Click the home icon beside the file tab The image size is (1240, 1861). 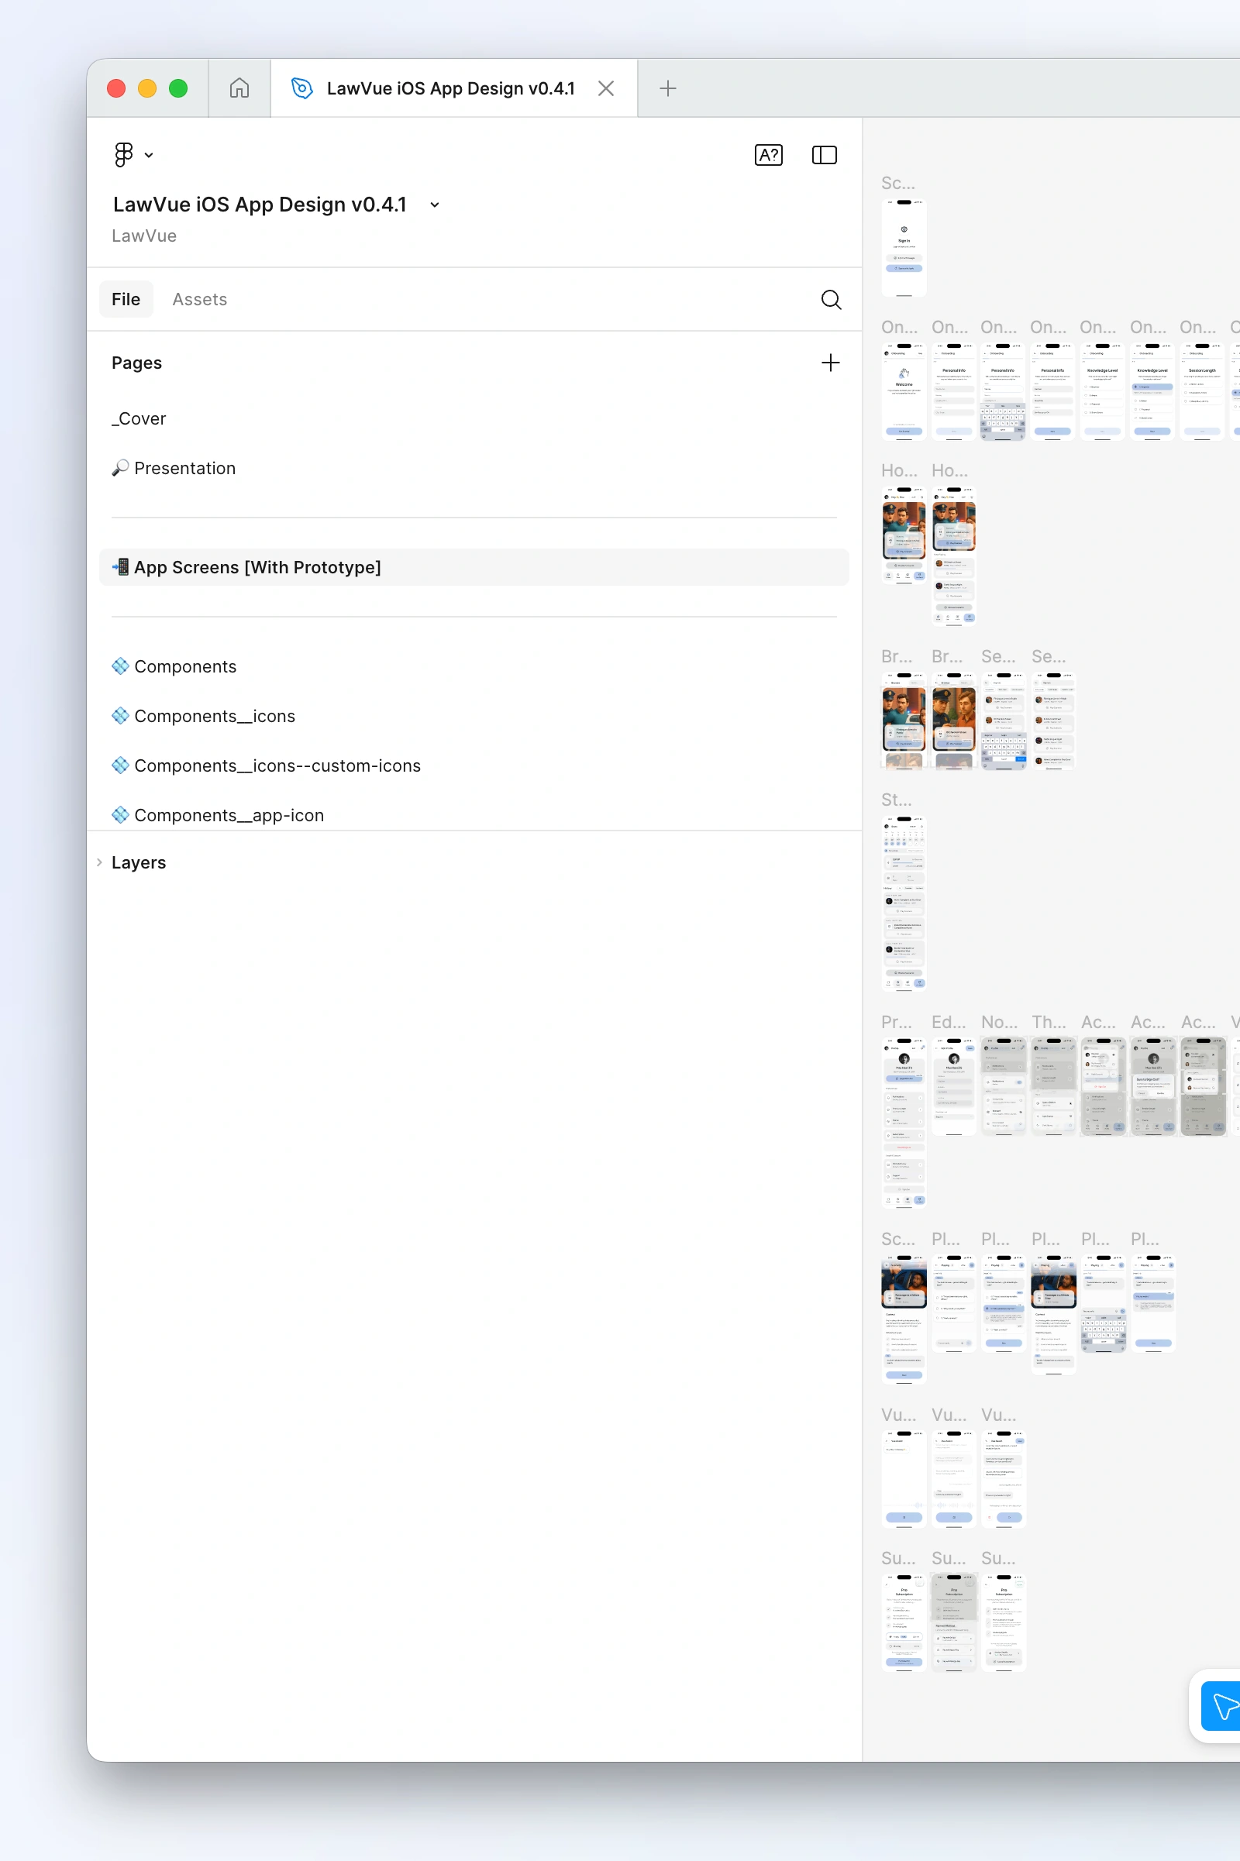[238, 88]
